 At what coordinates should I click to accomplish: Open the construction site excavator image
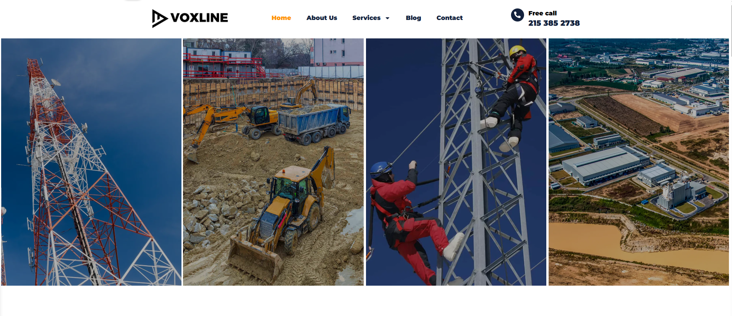coord(273,162)
